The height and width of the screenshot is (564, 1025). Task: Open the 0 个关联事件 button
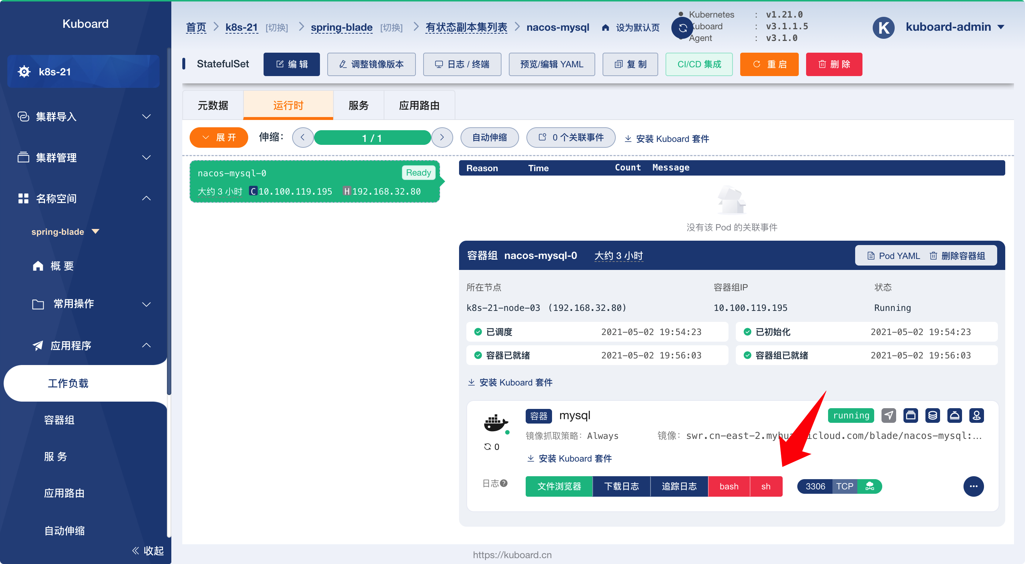[x=571, y=138]
